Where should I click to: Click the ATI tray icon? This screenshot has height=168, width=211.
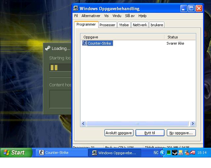(193, 153)
